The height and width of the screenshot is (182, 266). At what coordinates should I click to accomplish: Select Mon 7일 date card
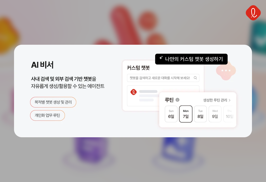186,114
